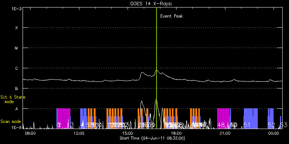Select the wide blue observation block numbered 51
The image size is (289, 144).
click(251, 118)
